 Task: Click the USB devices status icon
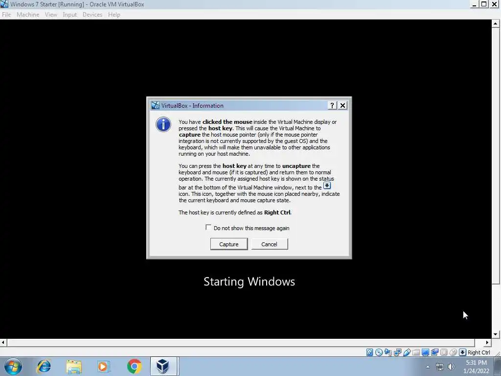click(407, 352)
